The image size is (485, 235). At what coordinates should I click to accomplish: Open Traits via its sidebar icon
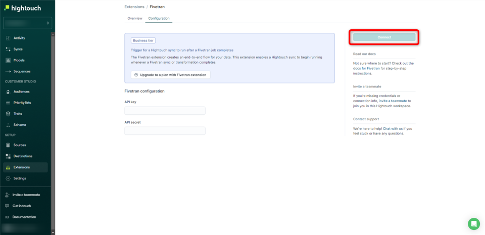[x=8, y=114]
